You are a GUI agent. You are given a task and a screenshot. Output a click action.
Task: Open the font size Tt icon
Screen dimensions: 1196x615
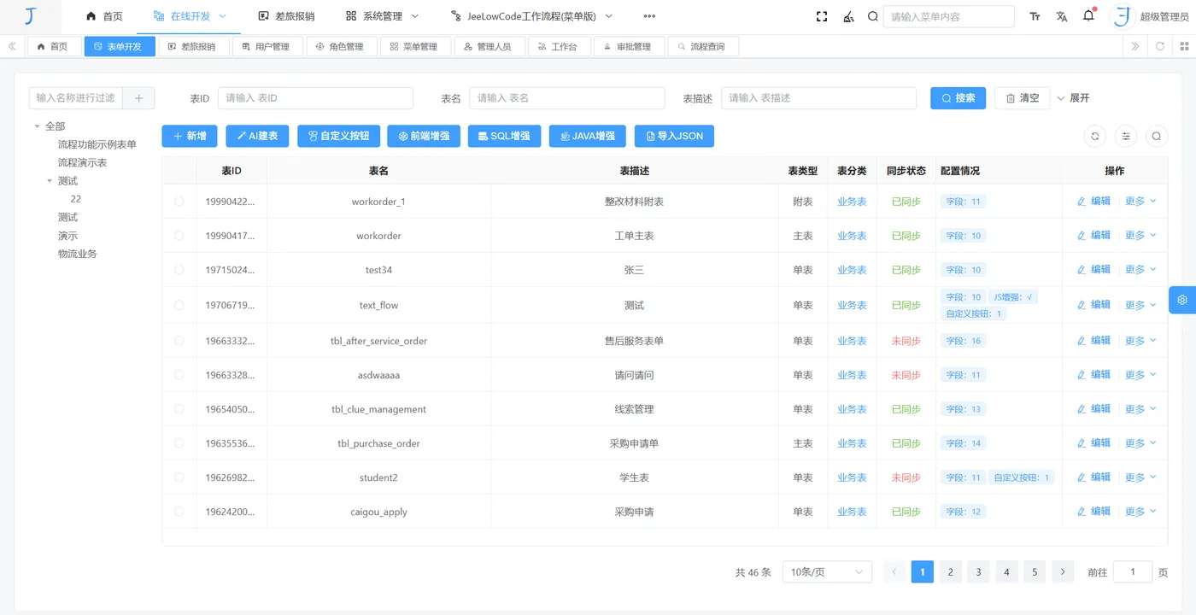1035,15
